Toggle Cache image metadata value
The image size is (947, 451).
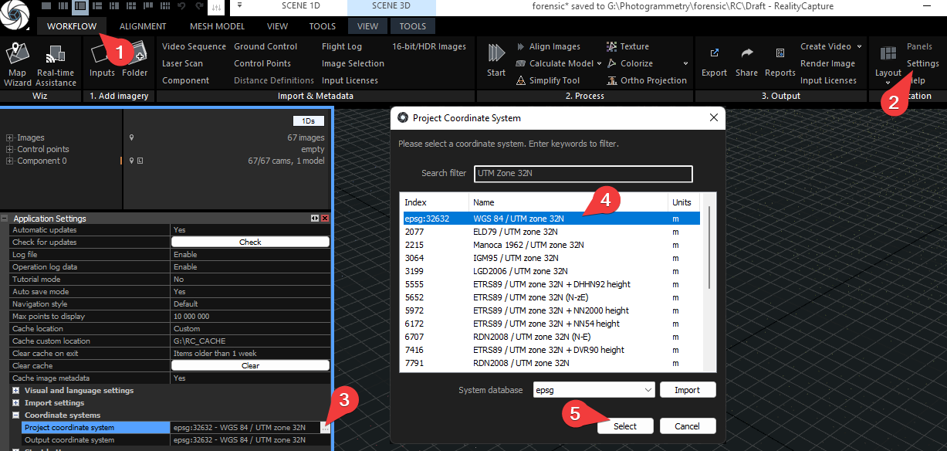[x=249, y=378]
